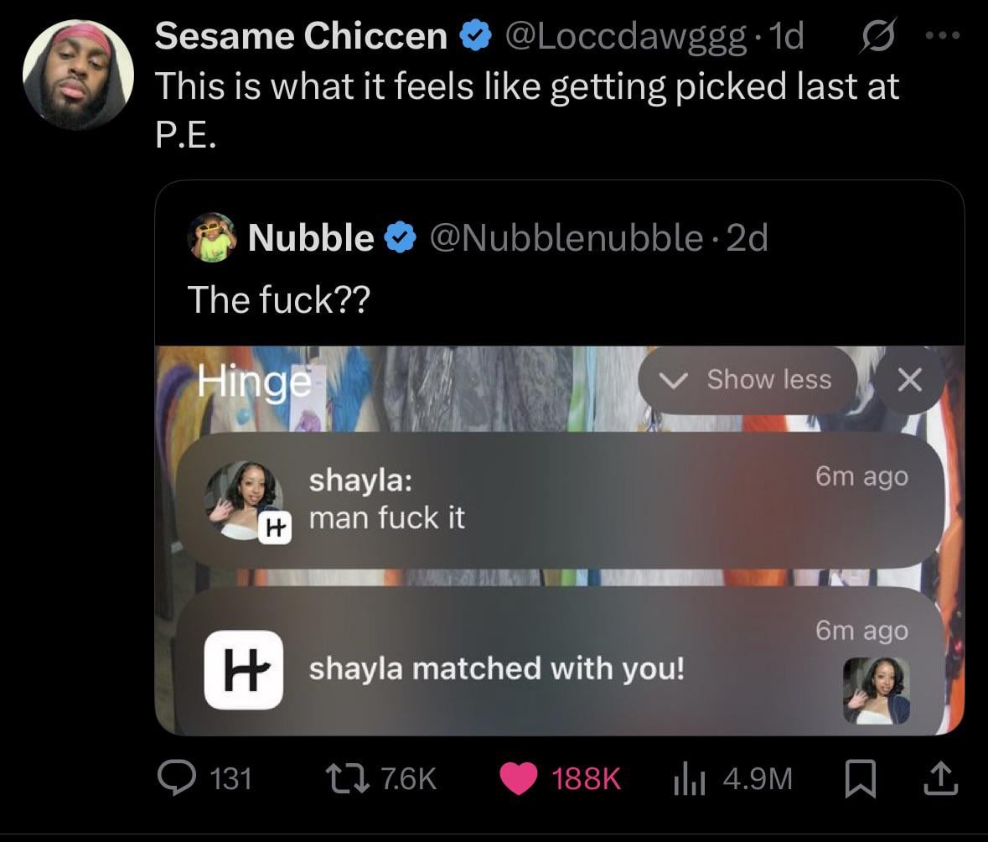Click the Hinge app icon in match notification
The width and height of the screenshot is (988, 842).
[x=243, y=669]
